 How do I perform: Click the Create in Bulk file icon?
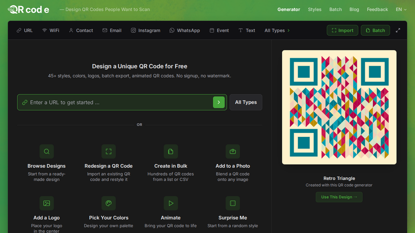pos(171,151)
